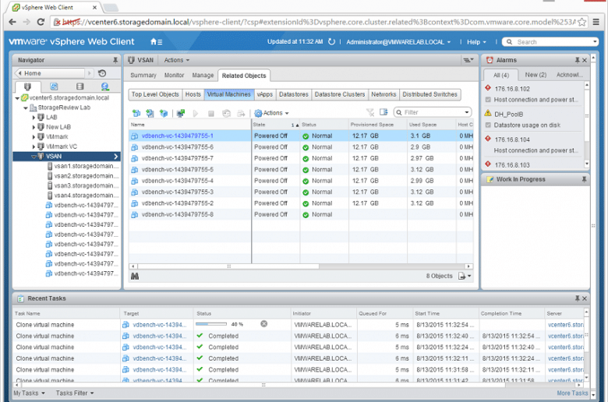Screen dimensions: 608x402
Task: Sort VM list by Provisioned Space column
Action: click(x=378, y=125)
